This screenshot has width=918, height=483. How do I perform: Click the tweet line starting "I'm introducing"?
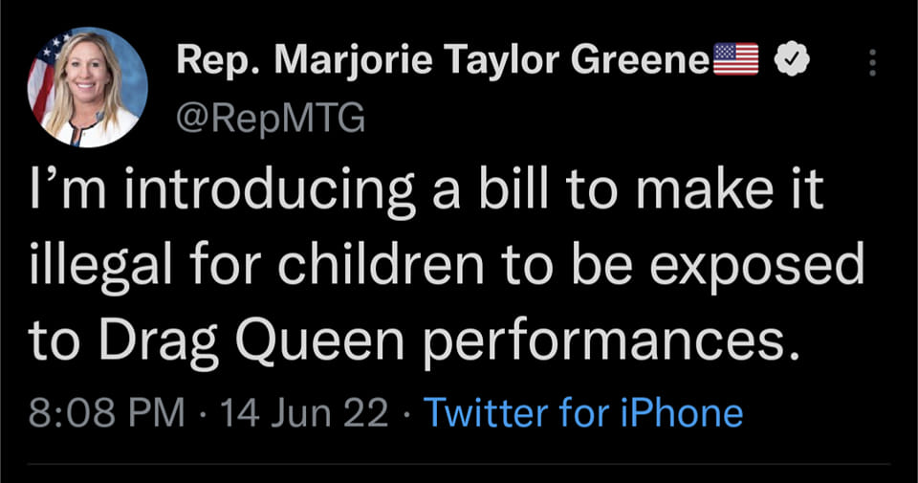point(427,194)
